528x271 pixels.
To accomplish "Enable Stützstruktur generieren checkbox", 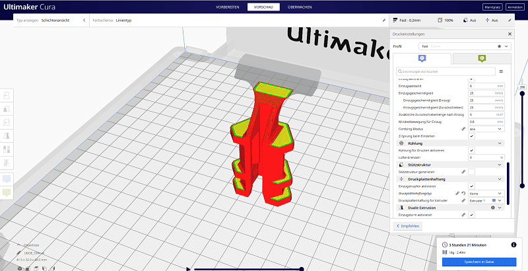I will tap(472, 172).
